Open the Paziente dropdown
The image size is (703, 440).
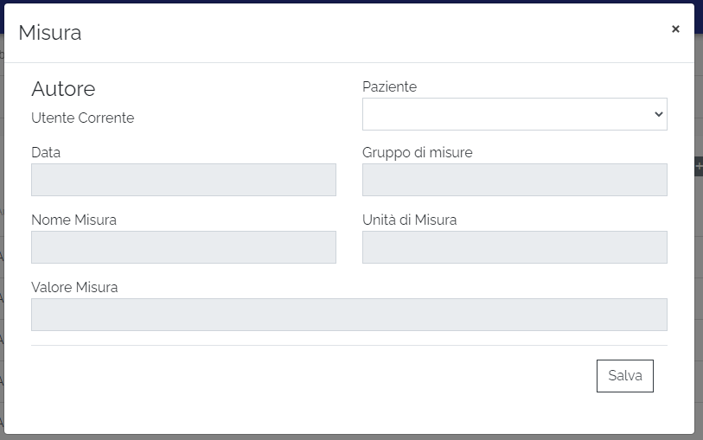514,114
